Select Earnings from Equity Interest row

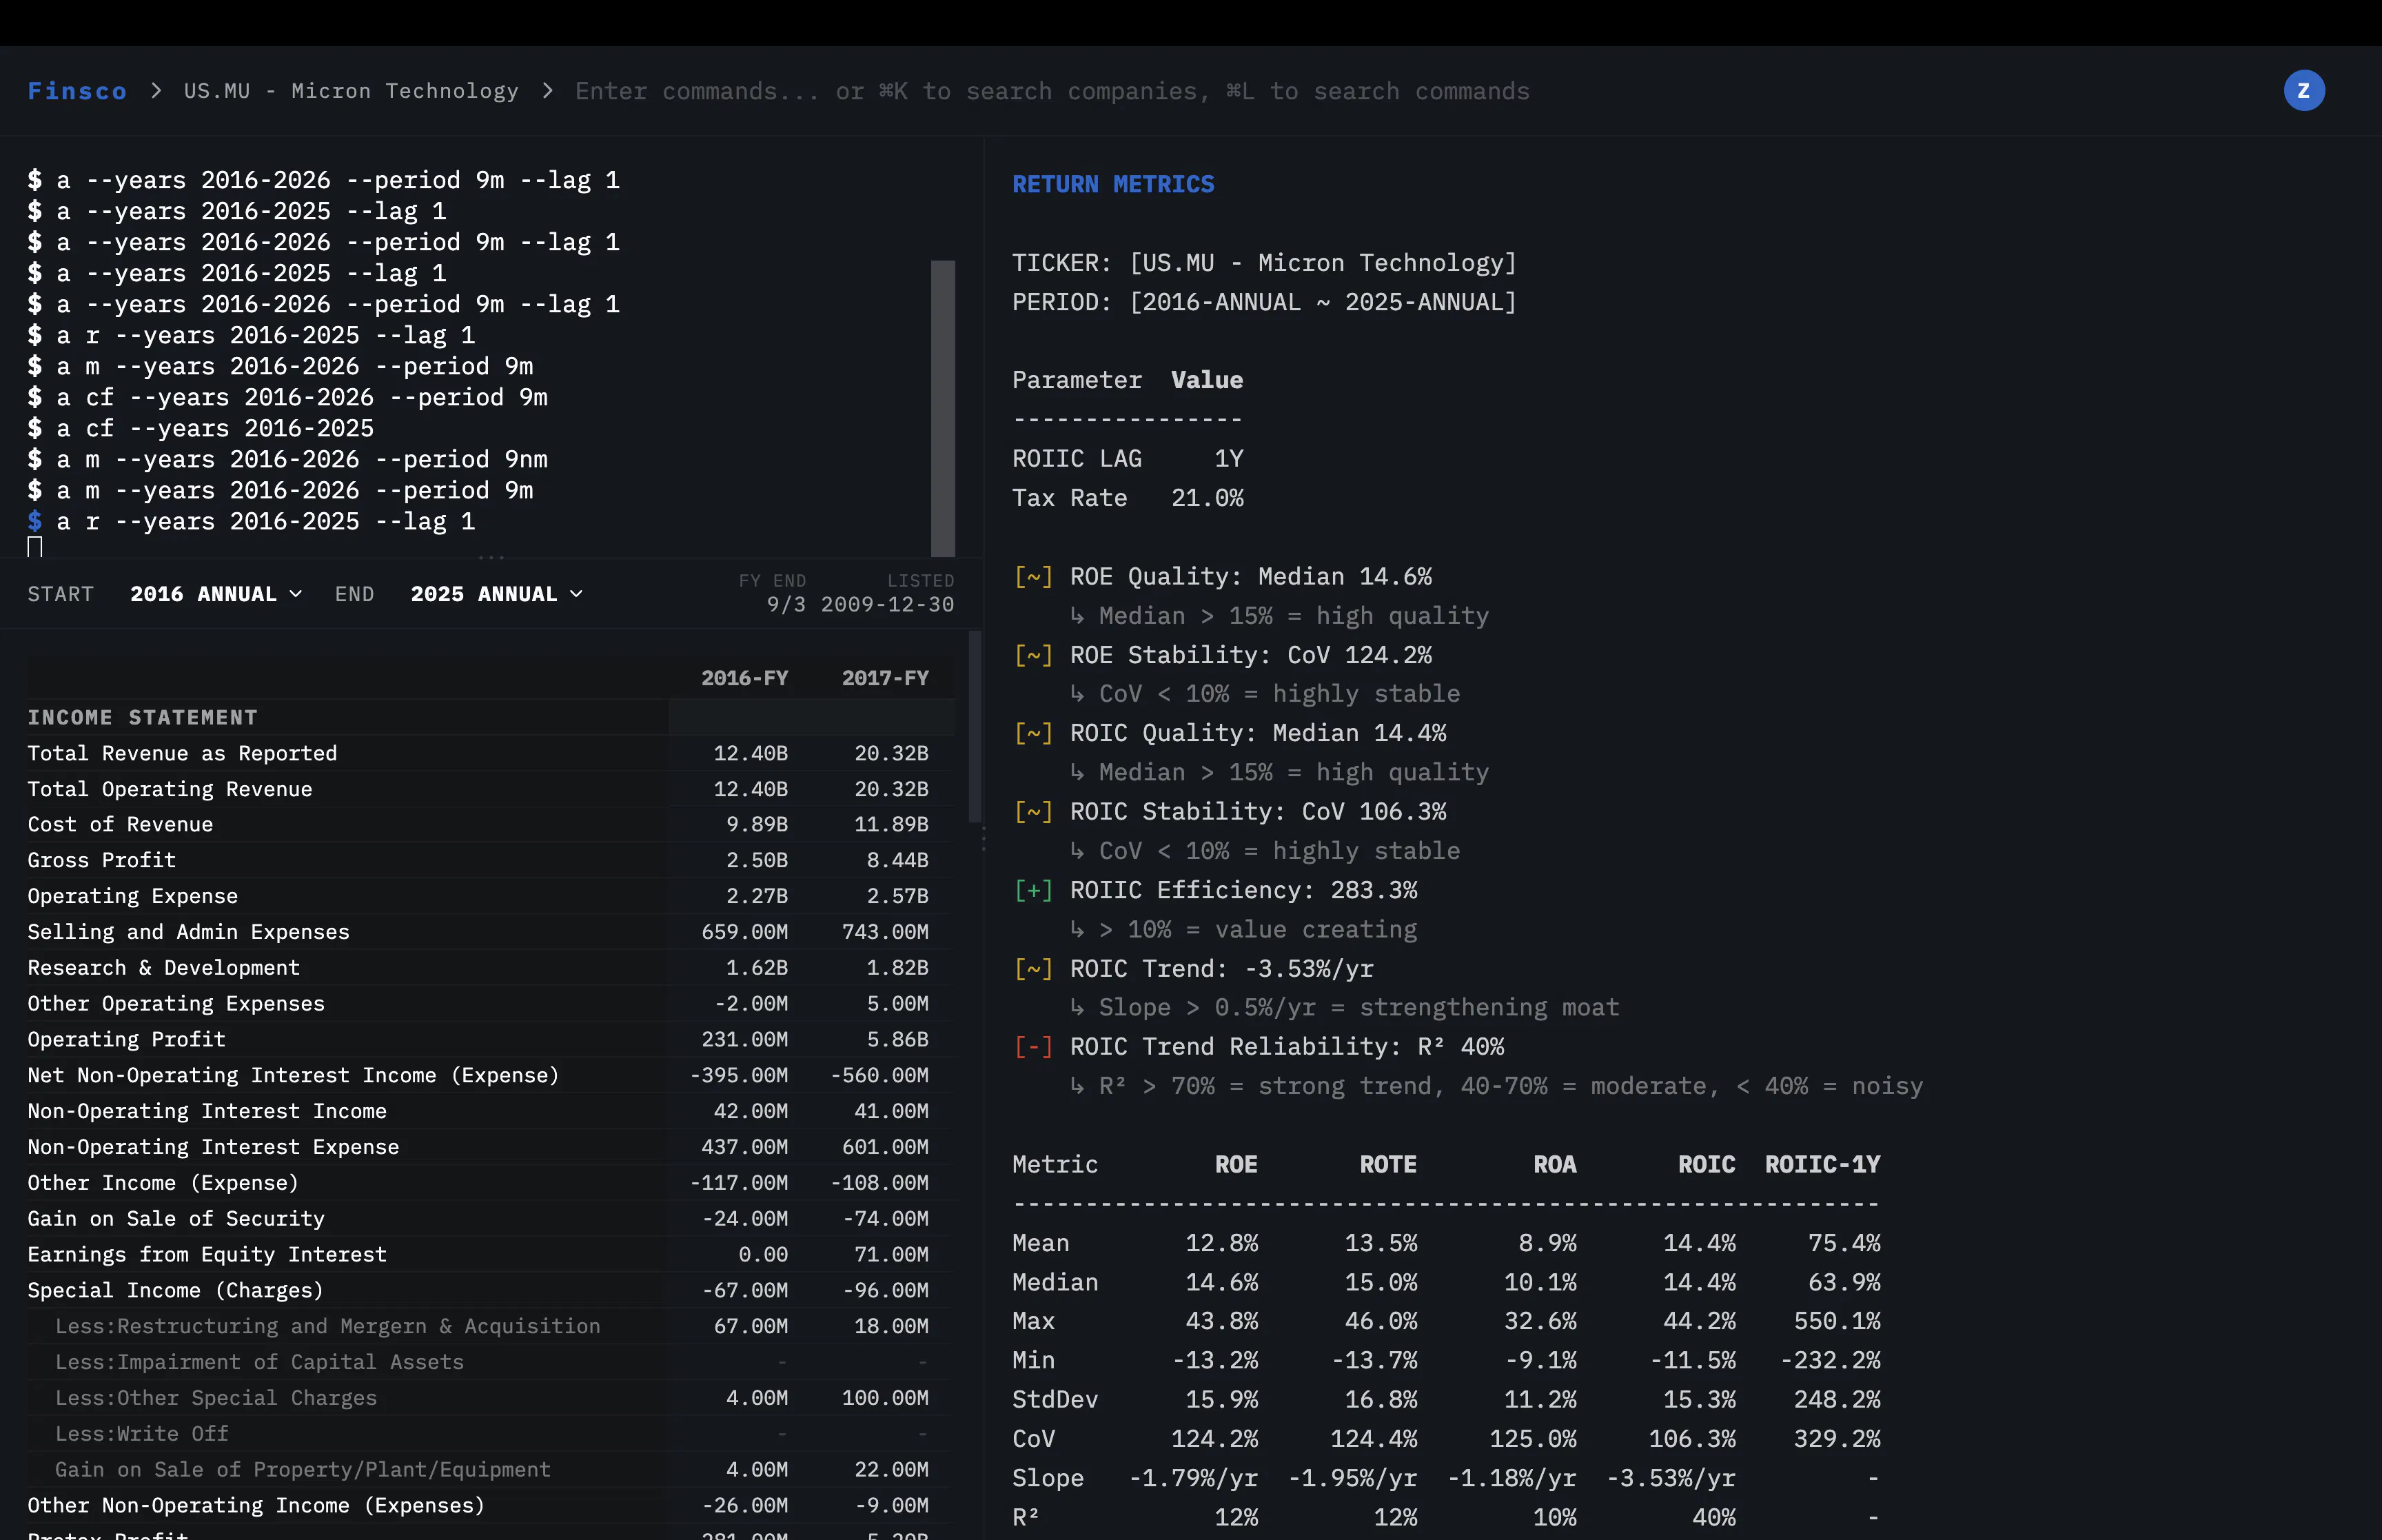coord(491,1254)
